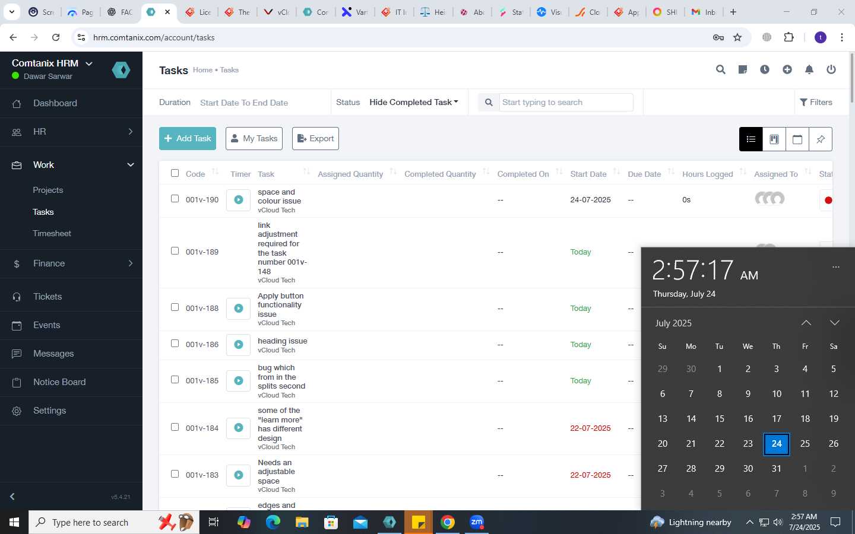Screen dimensions: 855x534
Task: Follow the Home breadcrumb link
Action: coord(202,70)
